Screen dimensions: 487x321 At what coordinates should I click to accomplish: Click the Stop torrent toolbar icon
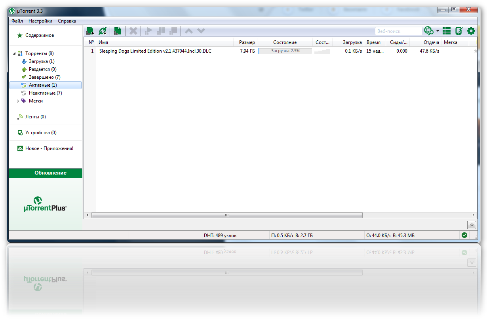click(173, 31)
